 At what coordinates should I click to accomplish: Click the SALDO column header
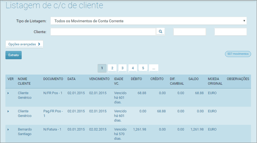194,79
